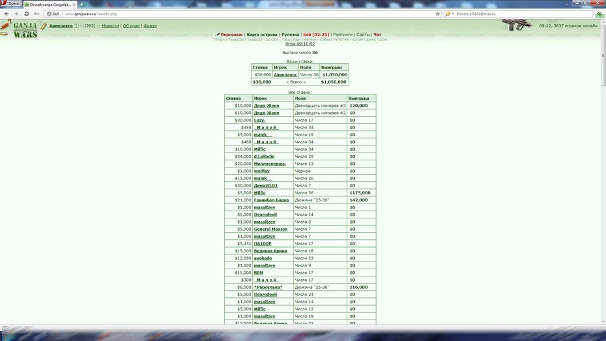Screen dimensions: 606x341
Task: Open the RBN player link
Action: 258,273
